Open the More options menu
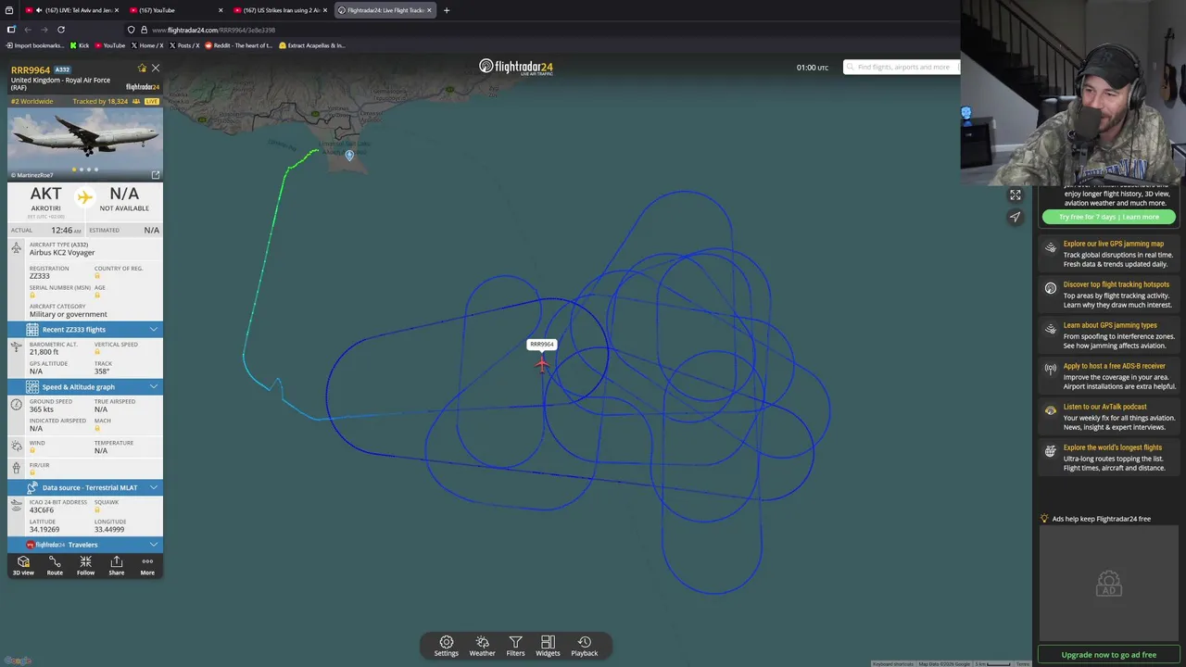The width and height of the screenshot is (1186, 667). 147,566
